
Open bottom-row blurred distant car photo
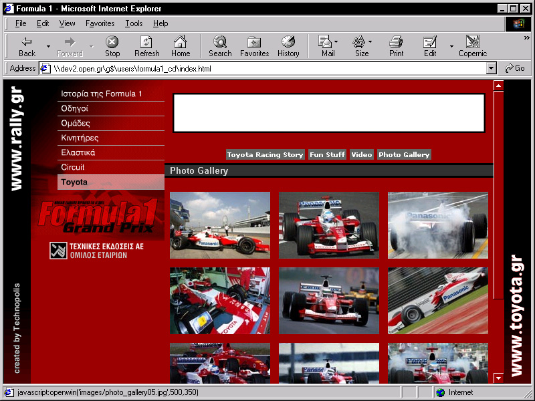tap(329, 363)
